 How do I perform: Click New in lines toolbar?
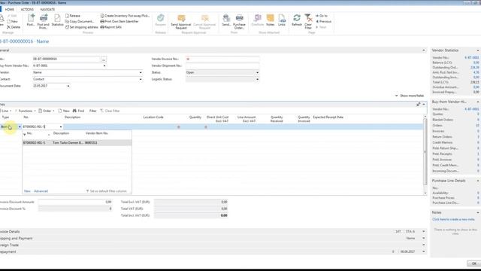(64, 111)
